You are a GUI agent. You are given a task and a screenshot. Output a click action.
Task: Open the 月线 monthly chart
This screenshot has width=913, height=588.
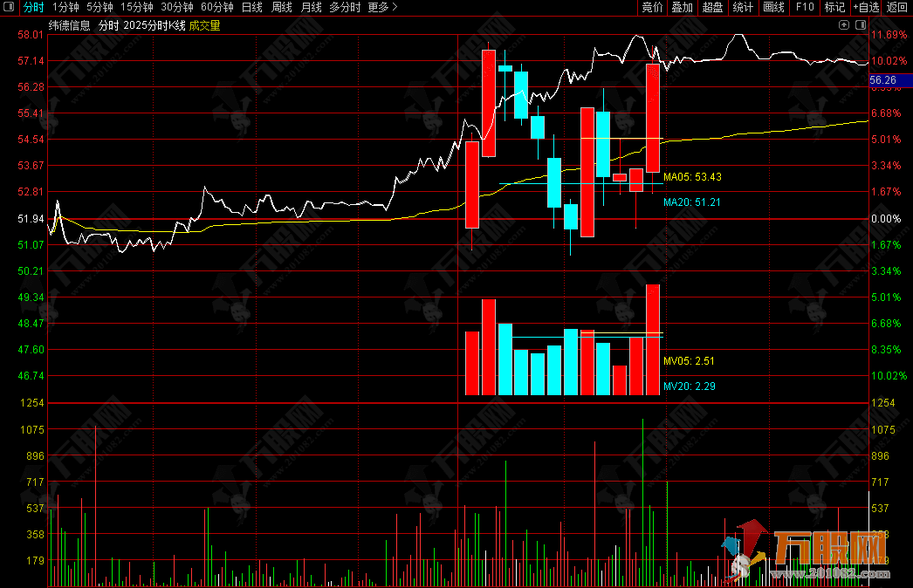(x=312, y=7)
